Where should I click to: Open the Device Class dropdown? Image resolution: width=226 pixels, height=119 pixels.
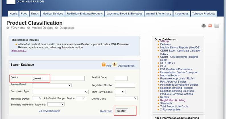[126, 98]
